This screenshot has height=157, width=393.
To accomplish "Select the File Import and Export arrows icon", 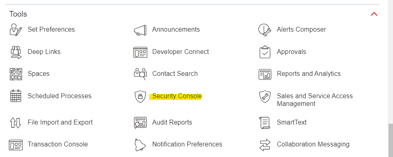I will 15,123.
